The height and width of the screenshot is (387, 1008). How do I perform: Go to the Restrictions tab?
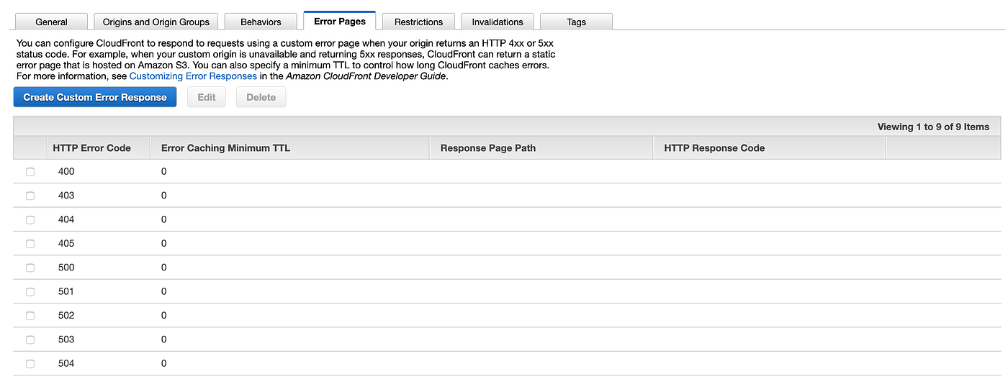(x=418, y=22)
